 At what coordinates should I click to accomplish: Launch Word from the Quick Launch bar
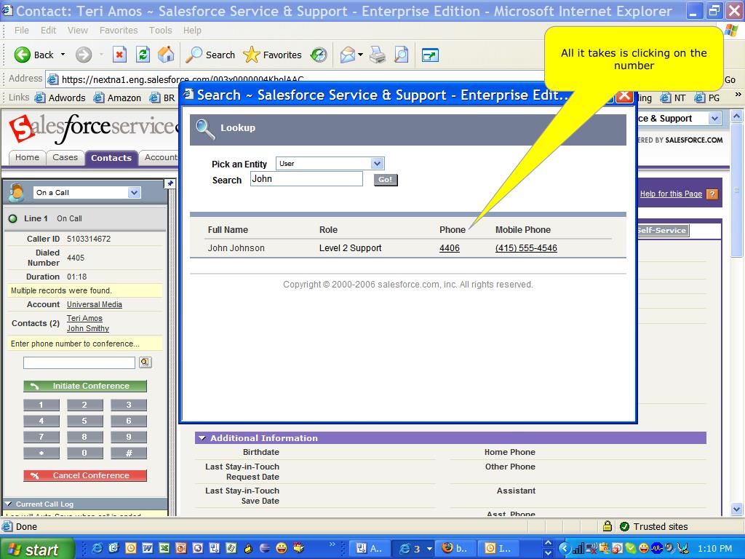[147, 548]
